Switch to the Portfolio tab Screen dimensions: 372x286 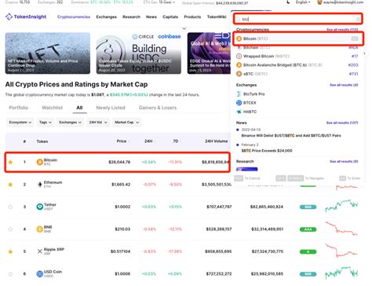19,108
